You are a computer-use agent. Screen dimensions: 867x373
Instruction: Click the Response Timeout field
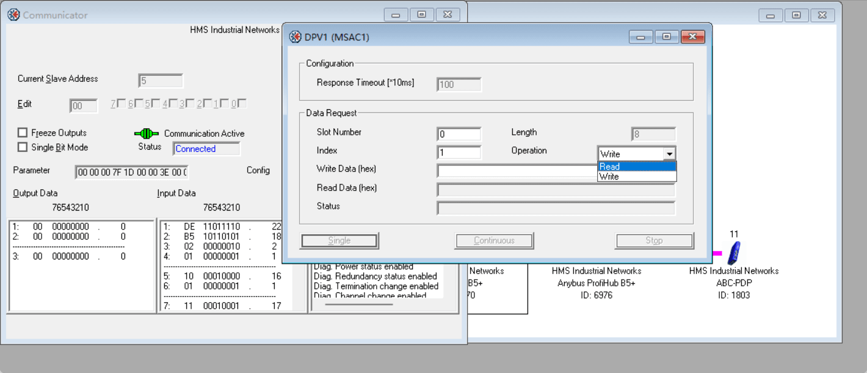pyautogui.click(x=459, y=84)
